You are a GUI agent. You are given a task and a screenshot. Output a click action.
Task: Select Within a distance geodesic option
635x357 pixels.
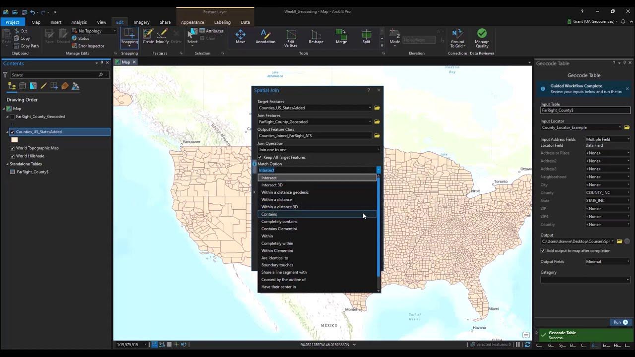click(x=317, y=192)
